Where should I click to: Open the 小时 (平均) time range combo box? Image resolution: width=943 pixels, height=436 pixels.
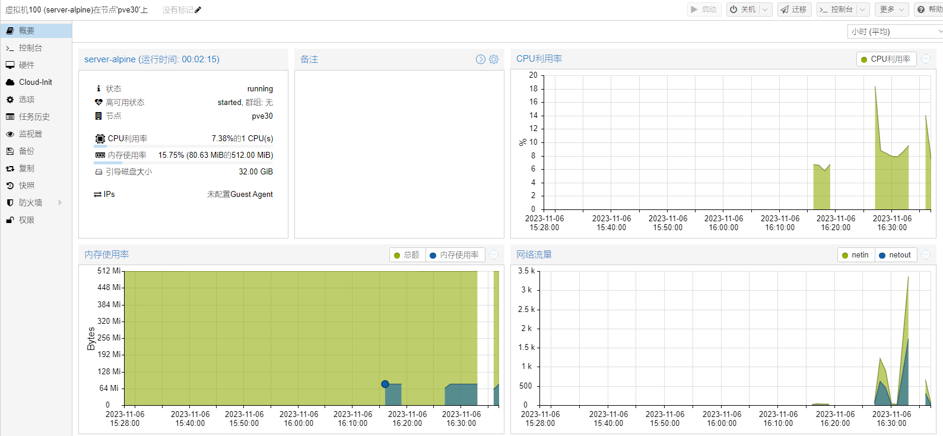[x=895, y=31]
